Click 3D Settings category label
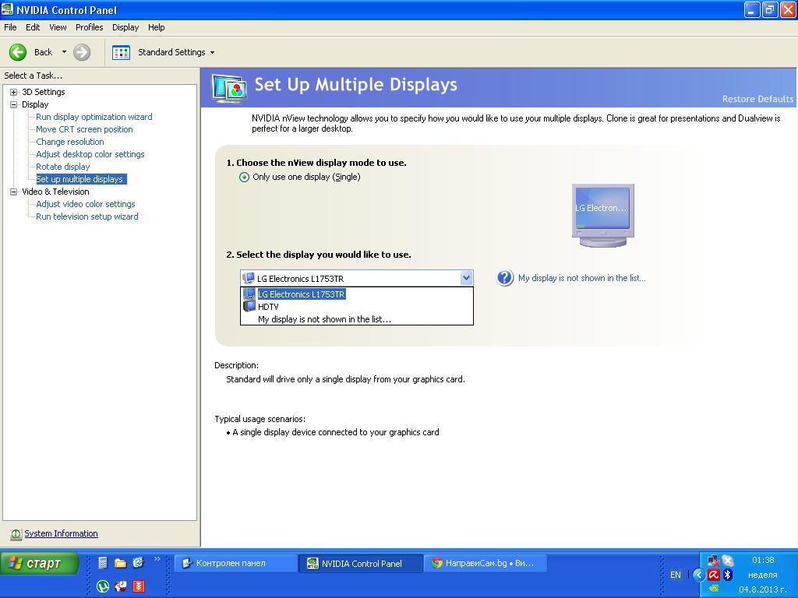This screenshot has width=798, height=598. click(x=44, y=92)
